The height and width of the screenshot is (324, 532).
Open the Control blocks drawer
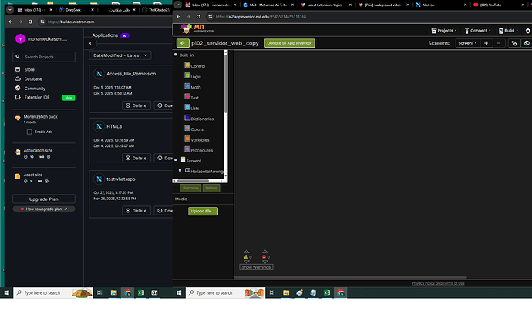tap(197, 66)
